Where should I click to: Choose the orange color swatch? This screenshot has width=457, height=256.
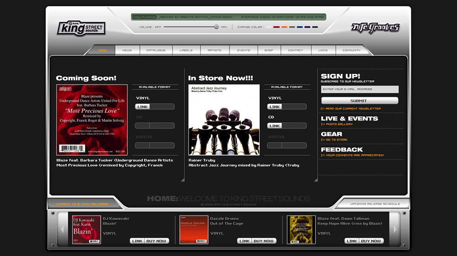(284, 27)
